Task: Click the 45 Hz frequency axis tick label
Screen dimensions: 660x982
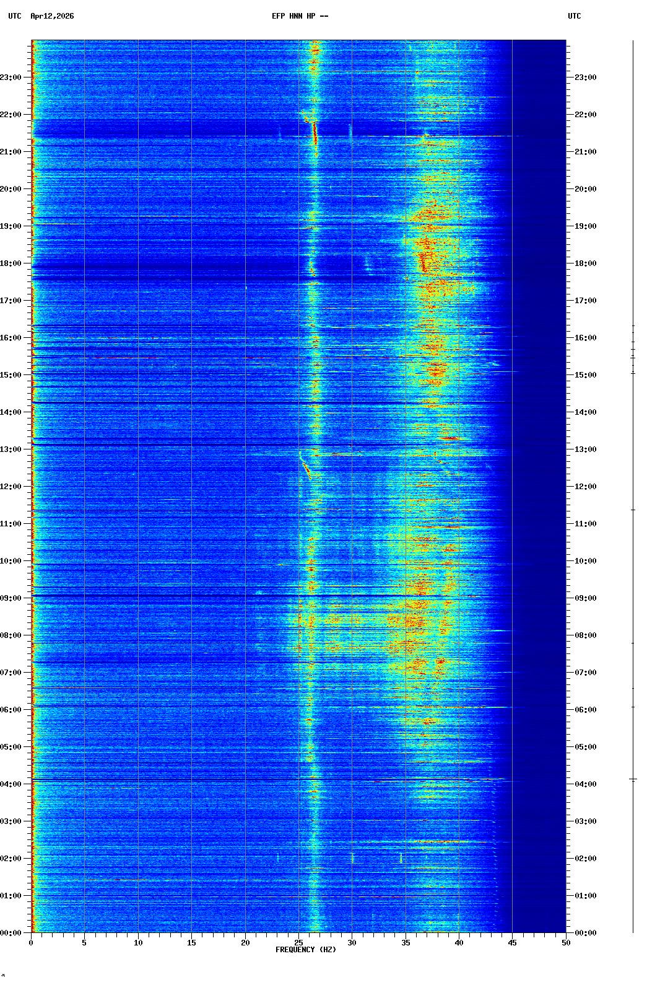Action: [512, 943]
